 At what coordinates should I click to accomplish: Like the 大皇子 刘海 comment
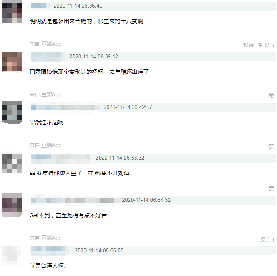(271, 188)
